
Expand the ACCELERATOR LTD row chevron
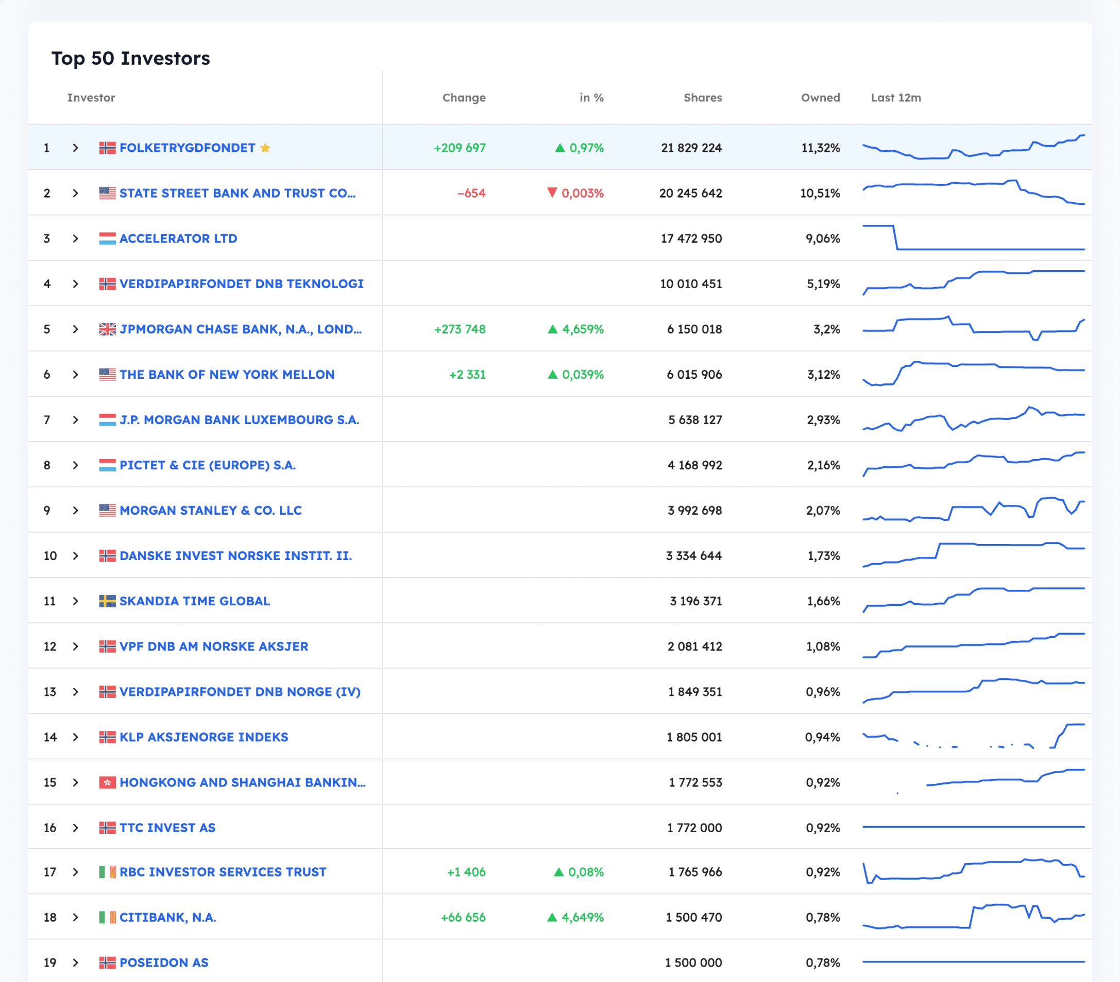click(76, 239)
